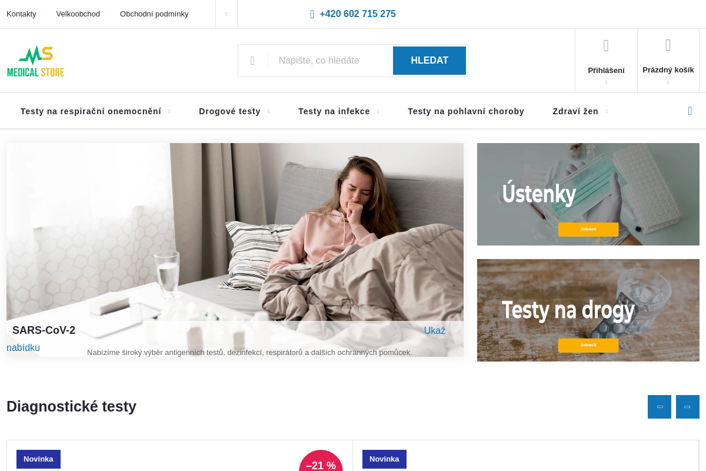Viewport: 706px width, 471px height.
Task: Show previous products in Diagnostické testy carousel
Action: pyautogui.click(x=660, y=407)
